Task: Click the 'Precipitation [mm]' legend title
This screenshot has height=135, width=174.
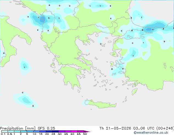Action: pos(18,128)
